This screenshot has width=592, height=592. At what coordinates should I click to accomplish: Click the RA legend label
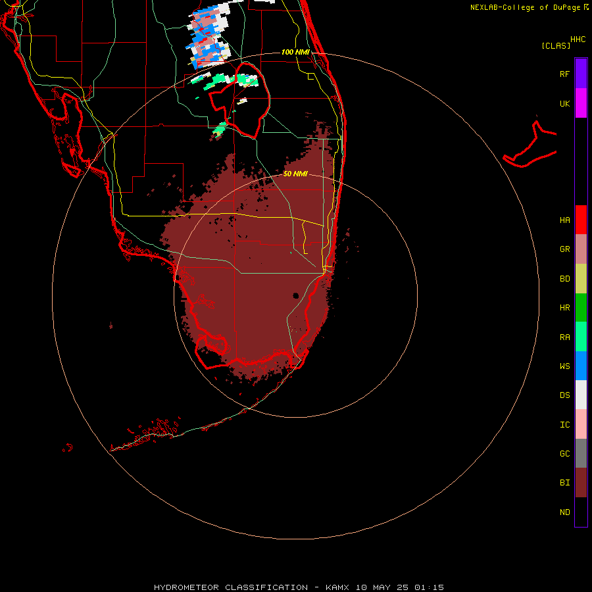tap(564, 337)
